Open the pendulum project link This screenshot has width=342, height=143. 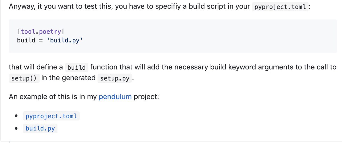[x=115, y=96]
